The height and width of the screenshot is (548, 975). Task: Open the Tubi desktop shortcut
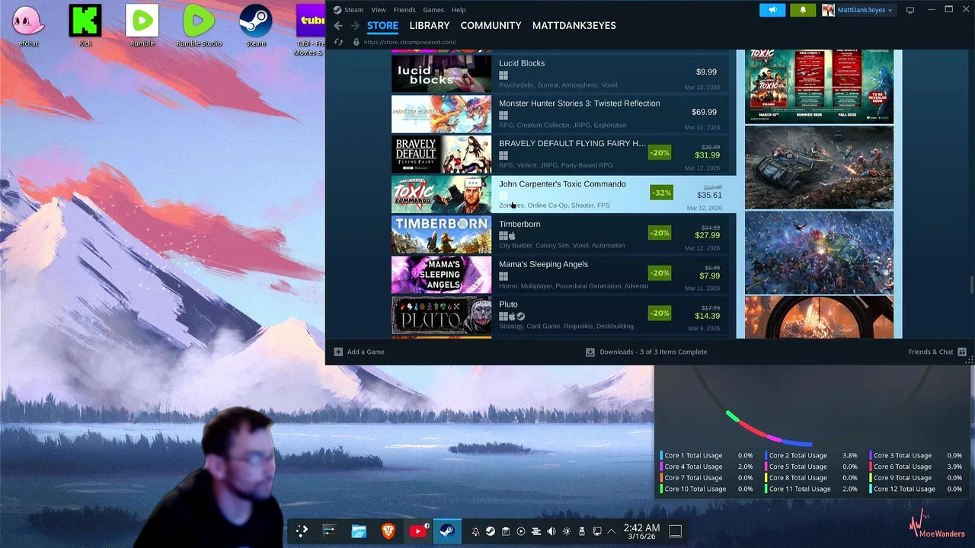pos(310,30)
